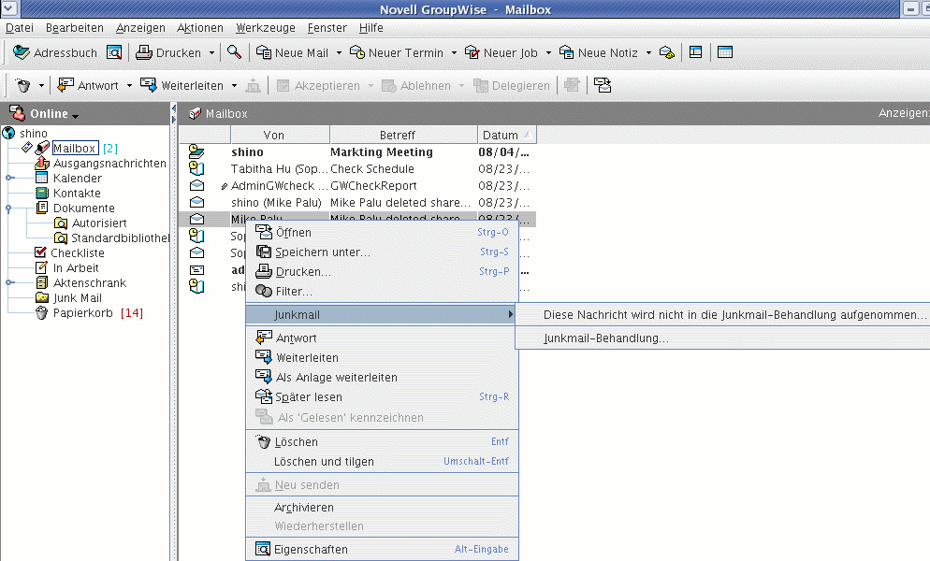This screenshot has height=561, width=930.
Task: Choose Archivieren in context menu
Action: (382, 508)
